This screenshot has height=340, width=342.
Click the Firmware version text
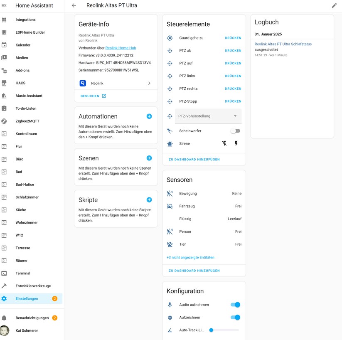pos(106,55)
